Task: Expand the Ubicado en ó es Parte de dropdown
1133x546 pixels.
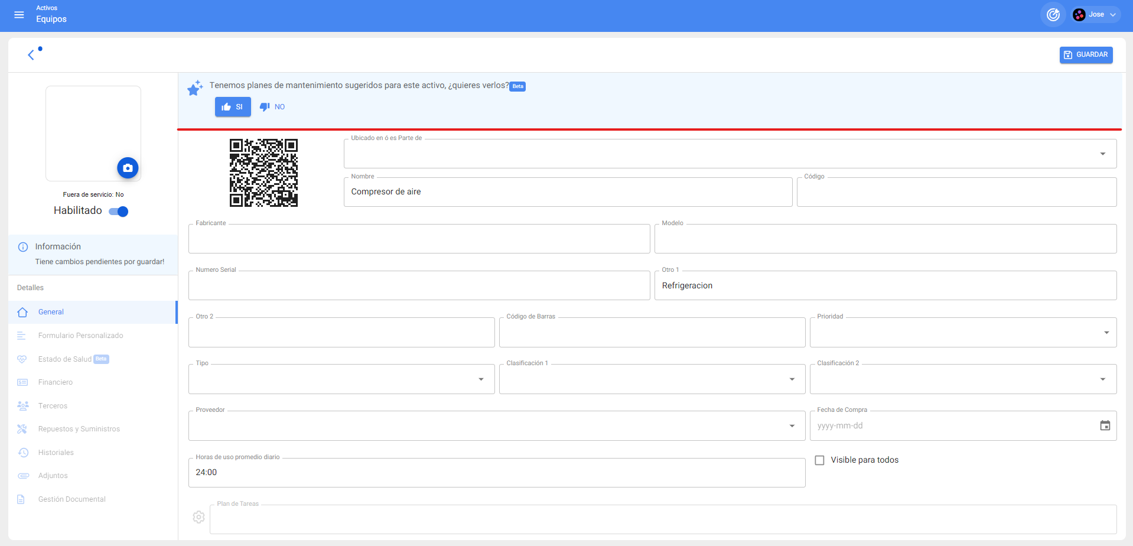Action: click(x=1102, y=154)
